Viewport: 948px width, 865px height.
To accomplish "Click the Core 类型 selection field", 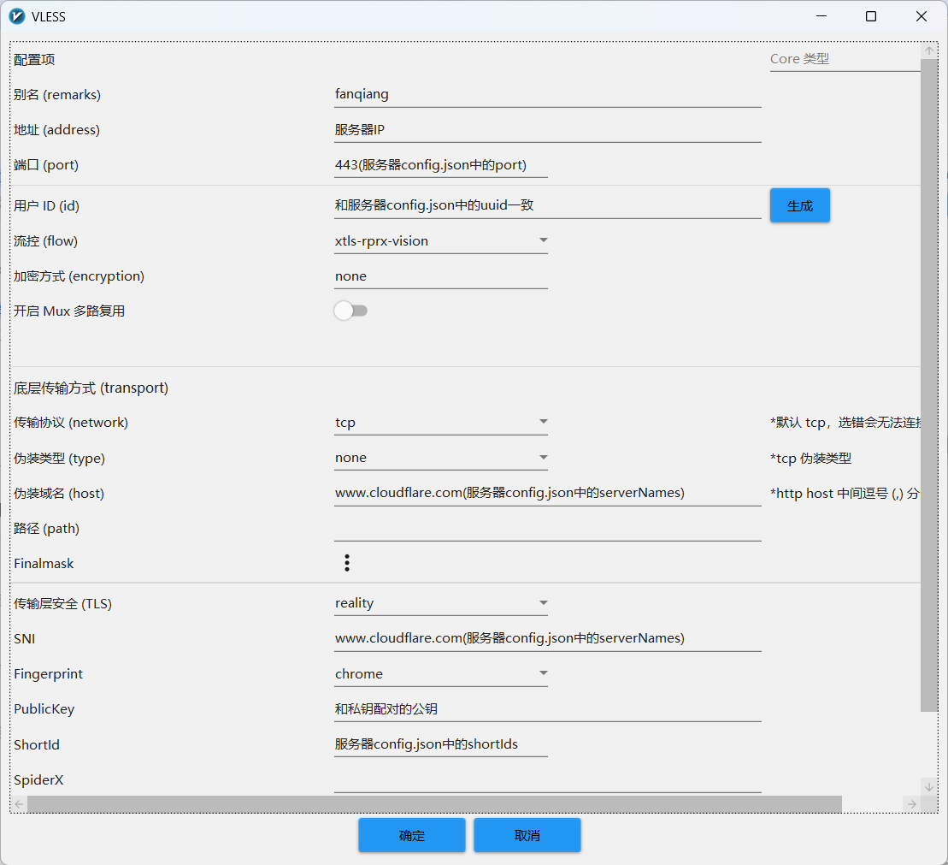I will pyautogui.click(x=843, y=59).
